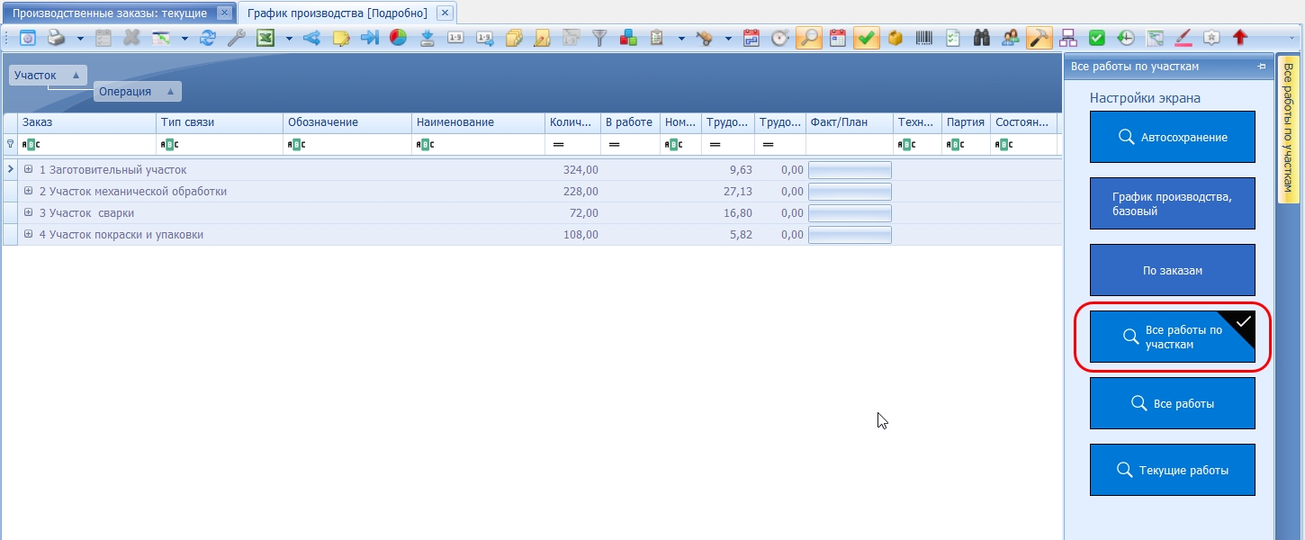Select the Текущие работы screen preset
Screen dimensions: 1305x540
coord(1173,470)
